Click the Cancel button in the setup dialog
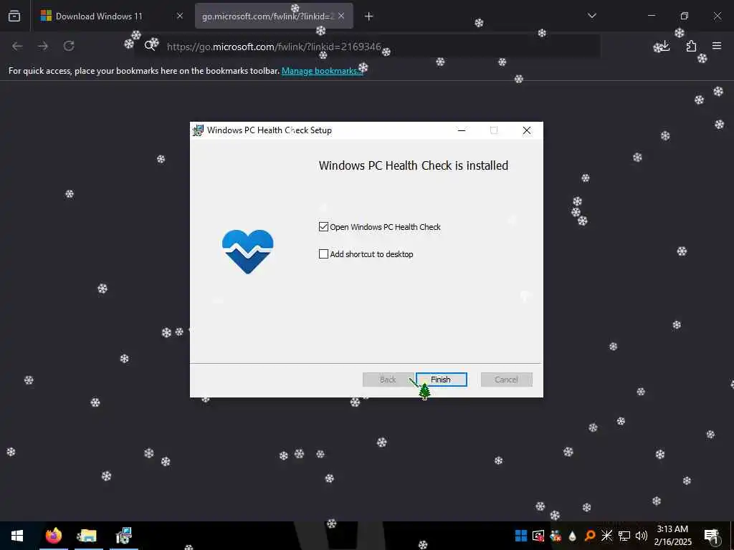Viewport: 734px width, 550px height. pos(506,380)
